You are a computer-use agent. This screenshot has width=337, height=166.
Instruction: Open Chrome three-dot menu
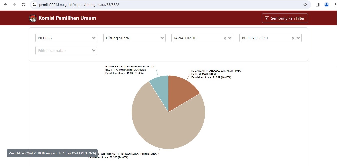tap(335, 5)
